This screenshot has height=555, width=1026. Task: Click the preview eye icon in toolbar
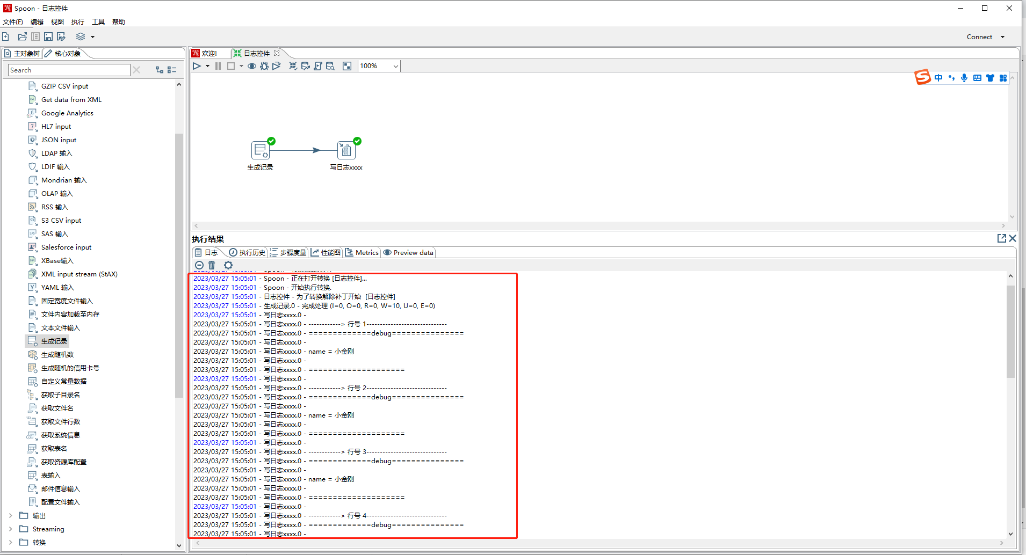pyautogui.click(x=251, y=66)
